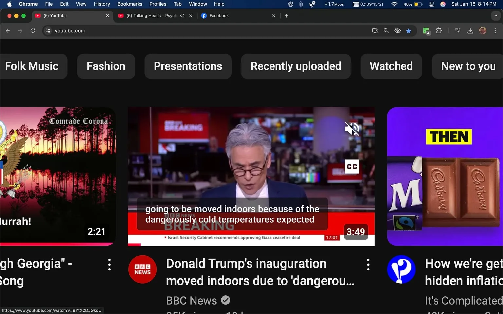
Task: Open the three-dot options for Trump inauguration video
Action: pyautogui.click(x=368, y=264)
